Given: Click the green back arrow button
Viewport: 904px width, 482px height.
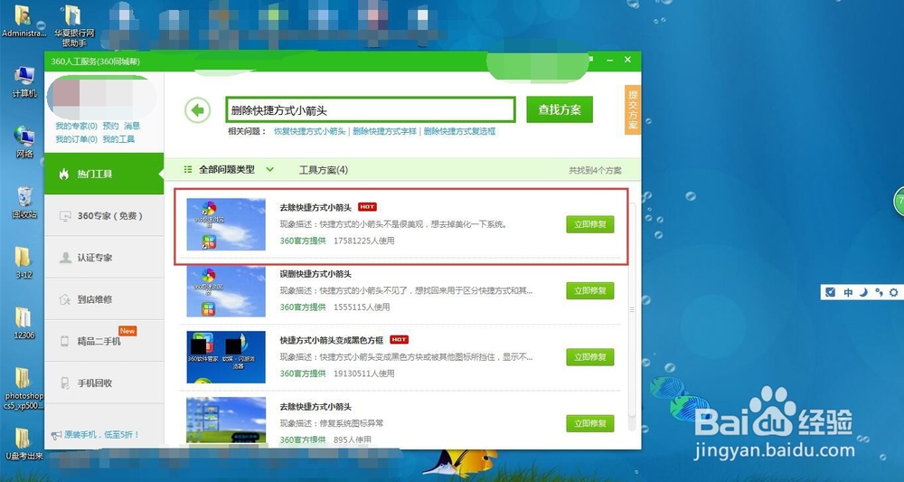Looking at the screenshot, I should click(x=198, y=110).
